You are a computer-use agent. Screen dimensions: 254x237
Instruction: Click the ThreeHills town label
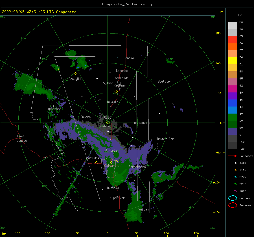tap(142, 123)
